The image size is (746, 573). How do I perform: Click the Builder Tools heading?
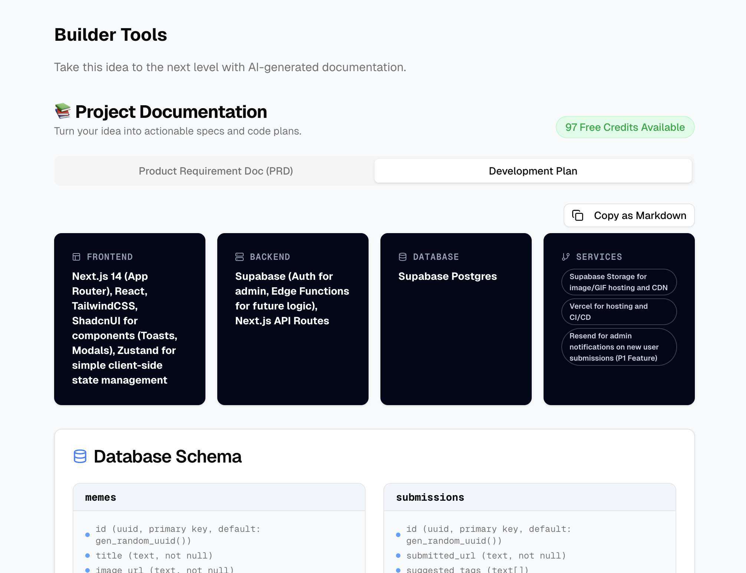click(110, 35)
